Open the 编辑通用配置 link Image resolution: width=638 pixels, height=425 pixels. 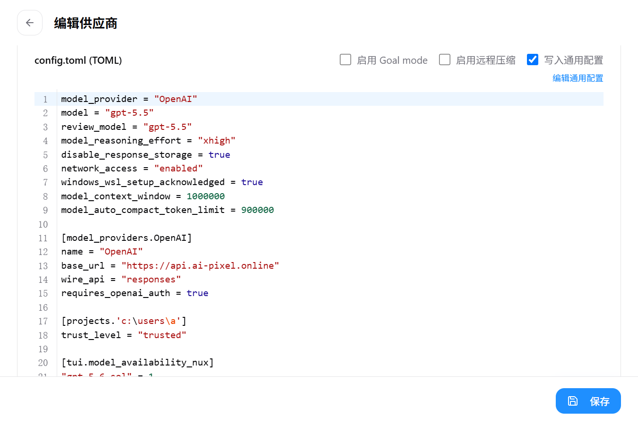578,78
